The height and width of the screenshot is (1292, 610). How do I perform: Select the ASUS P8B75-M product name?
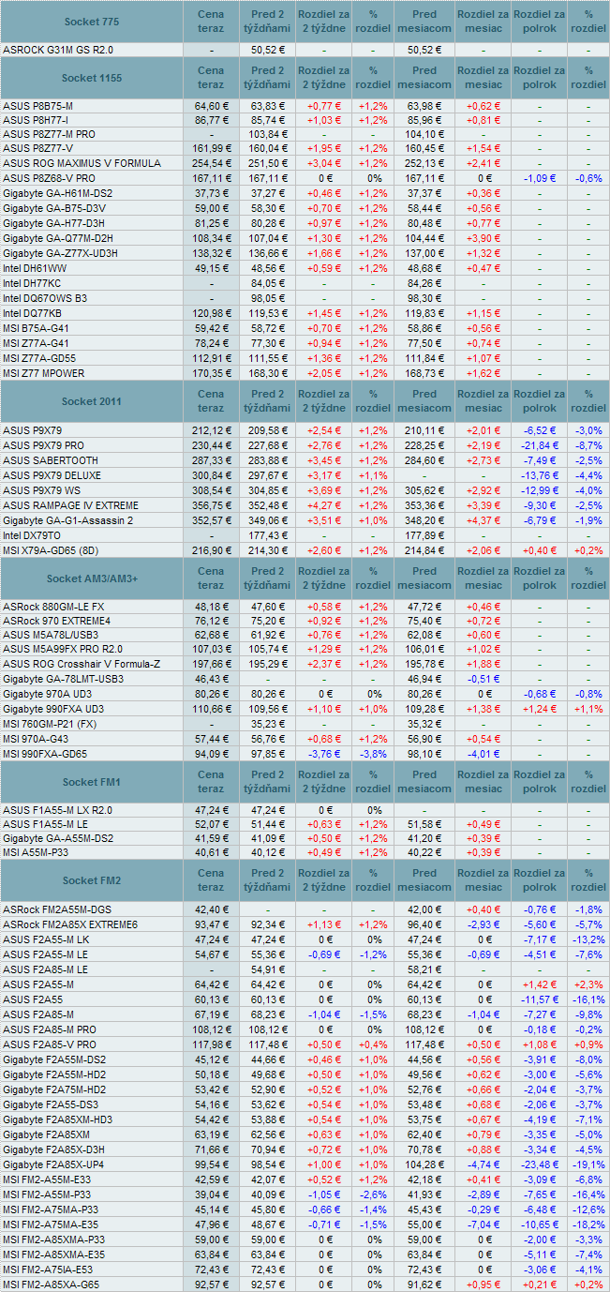pyautogui.click(x=37, y=106)
